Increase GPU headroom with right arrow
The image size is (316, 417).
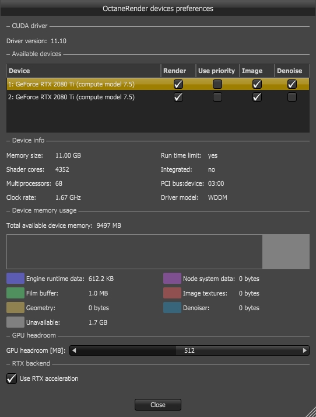[304, 350]
